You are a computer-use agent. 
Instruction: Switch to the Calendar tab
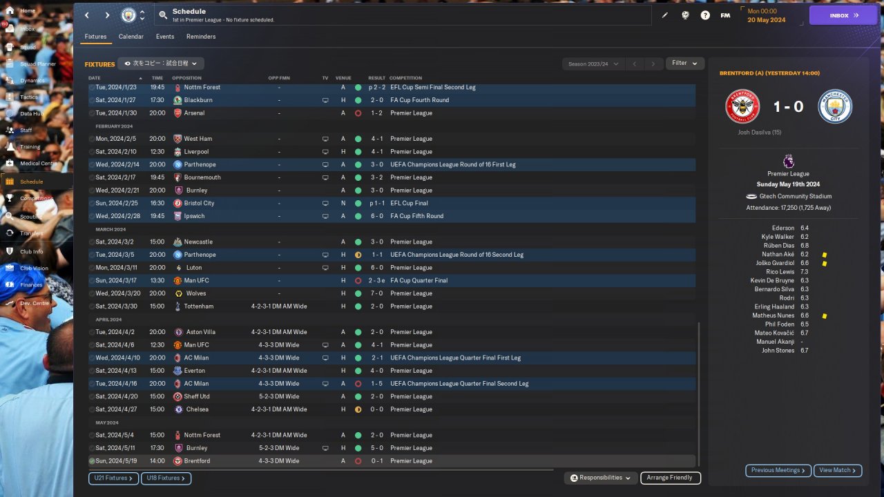click(131, 37)
